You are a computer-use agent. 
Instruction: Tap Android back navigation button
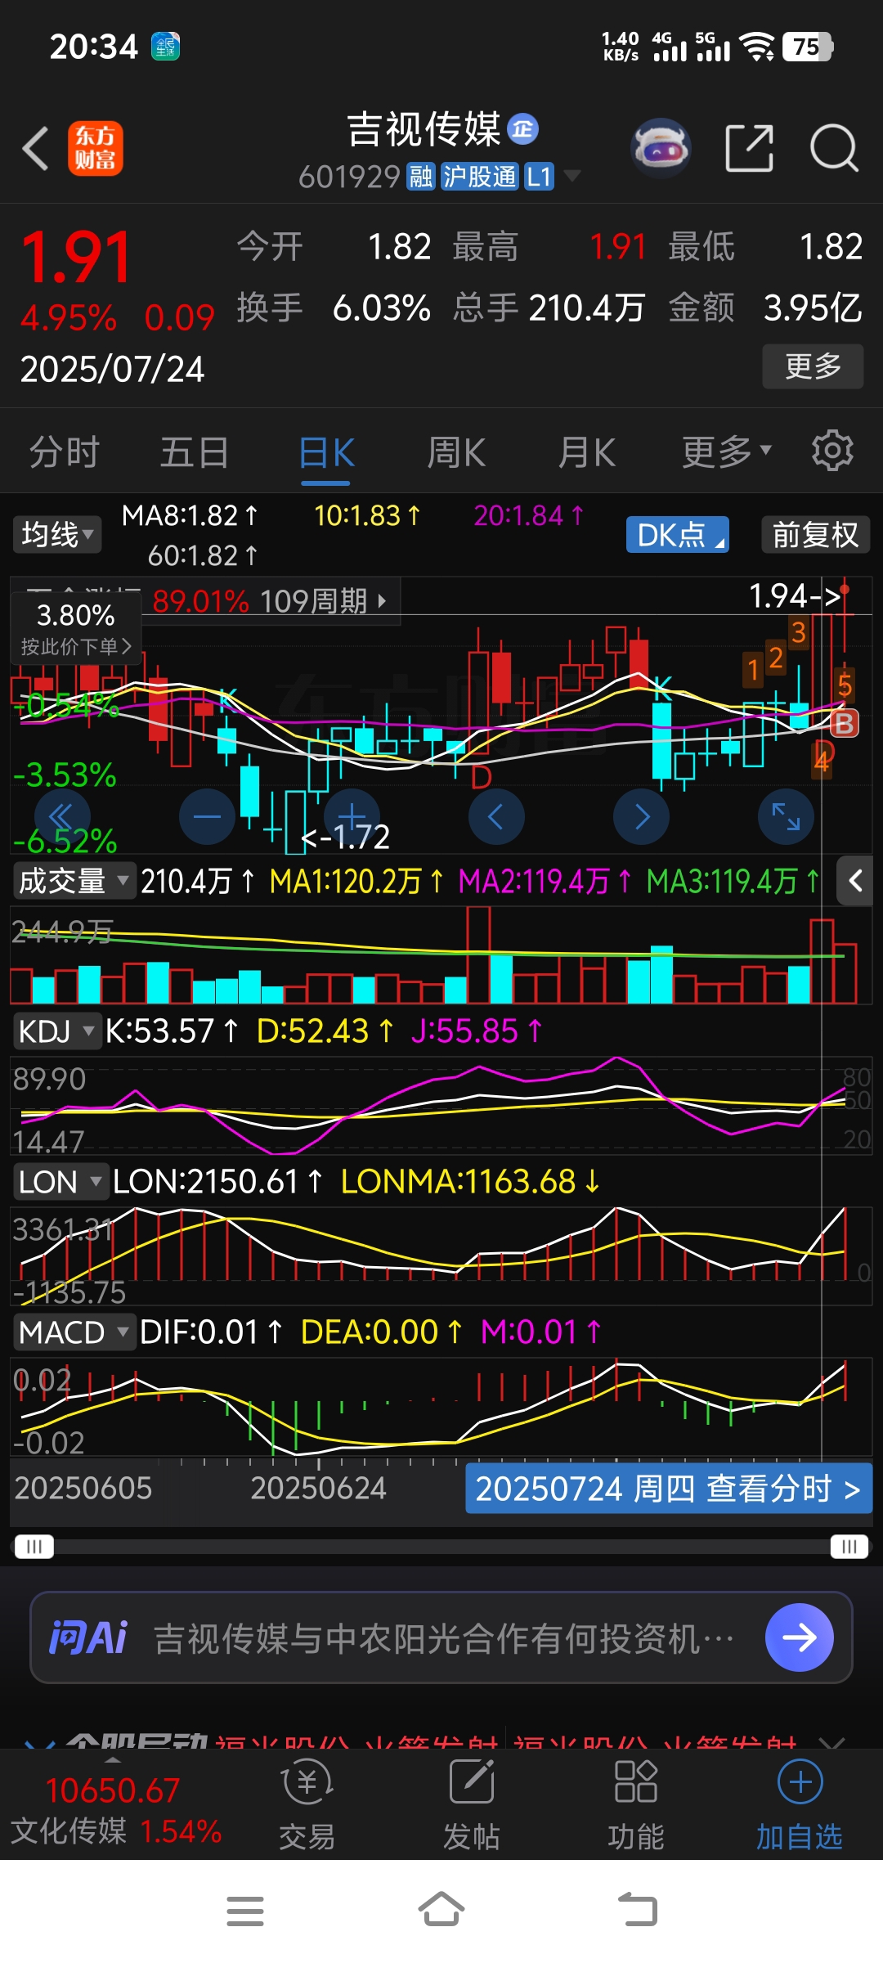[x=638, y=1911]
